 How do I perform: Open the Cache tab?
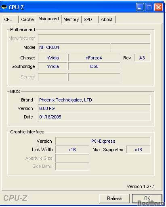[27, 19]
